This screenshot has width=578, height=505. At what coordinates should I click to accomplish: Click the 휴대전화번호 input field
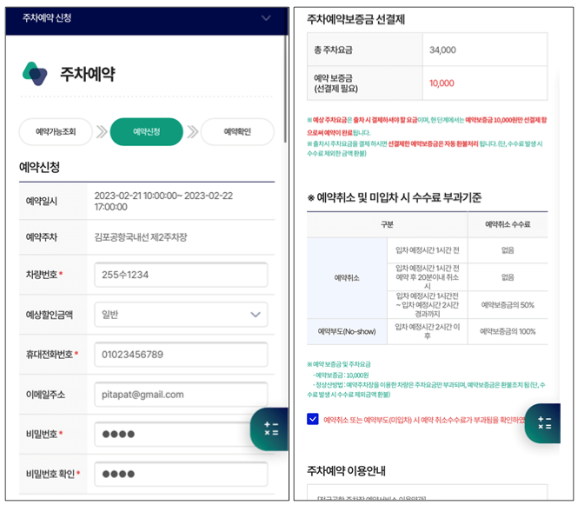pyautogui.click(x=181, y=355)
